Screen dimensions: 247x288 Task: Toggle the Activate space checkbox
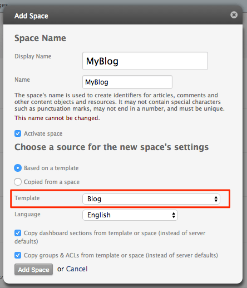pyautogui.click(x=18, y=133)
